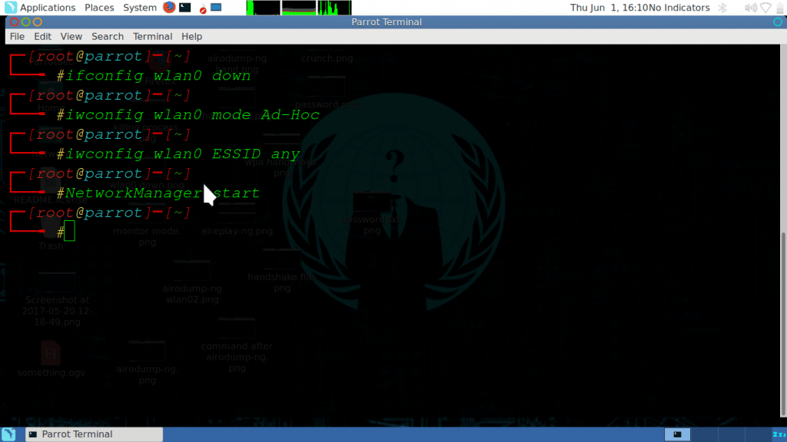Viewport: 787px width, 442px height.
Task: Click the Bluetooth indicator icon
Action: [722, 8]
